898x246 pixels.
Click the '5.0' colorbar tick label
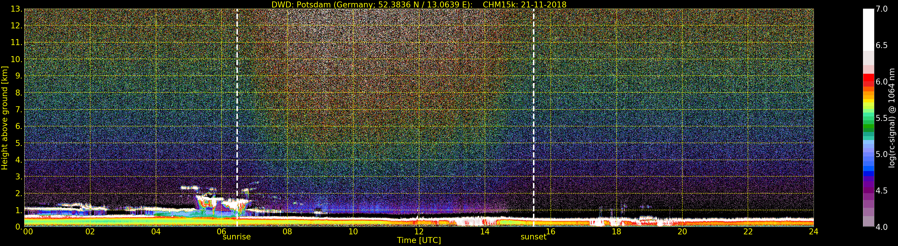click(882, 154)
